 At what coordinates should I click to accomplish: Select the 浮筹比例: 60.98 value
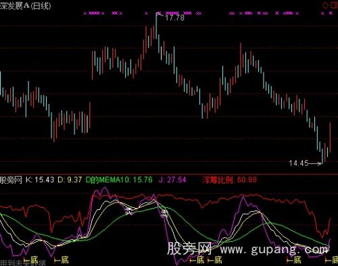point(229,180)
